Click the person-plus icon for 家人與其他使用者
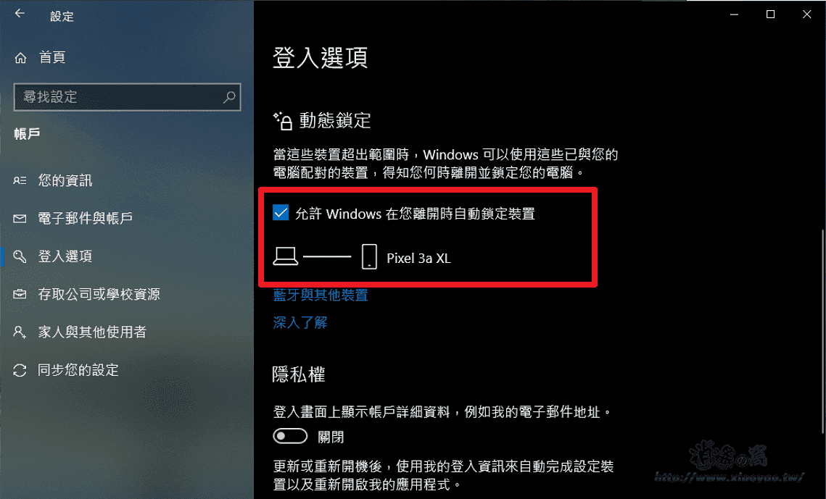 click(x=20, y=332)
